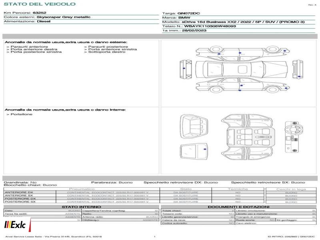Click the Codice autoradio row label

tap(174, 223)
